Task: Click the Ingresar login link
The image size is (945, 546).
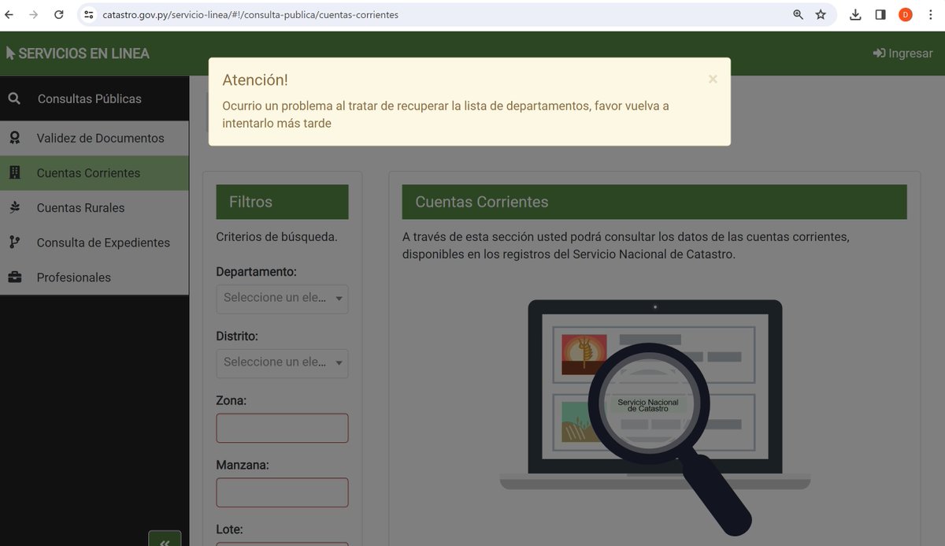Action: pos(902,54)
